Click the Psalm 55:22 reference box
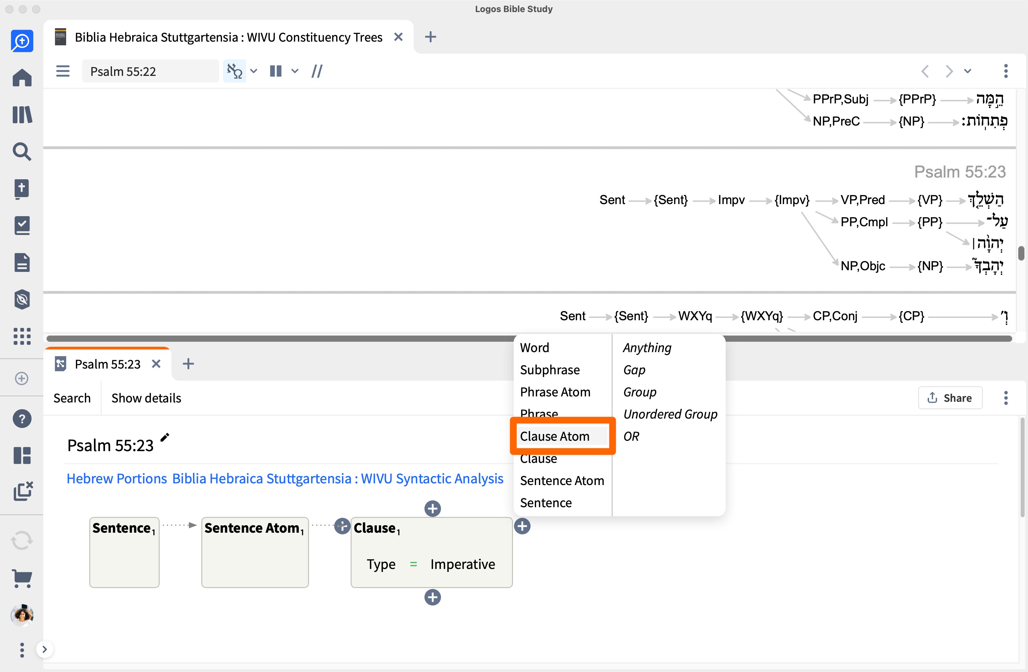 click(150, 71)
